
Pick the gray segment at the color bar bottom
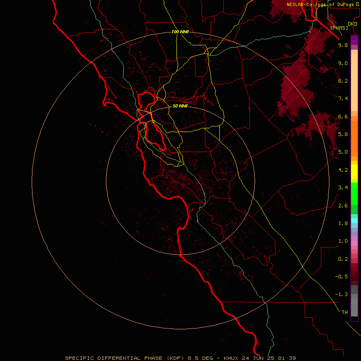click(354, 307)
